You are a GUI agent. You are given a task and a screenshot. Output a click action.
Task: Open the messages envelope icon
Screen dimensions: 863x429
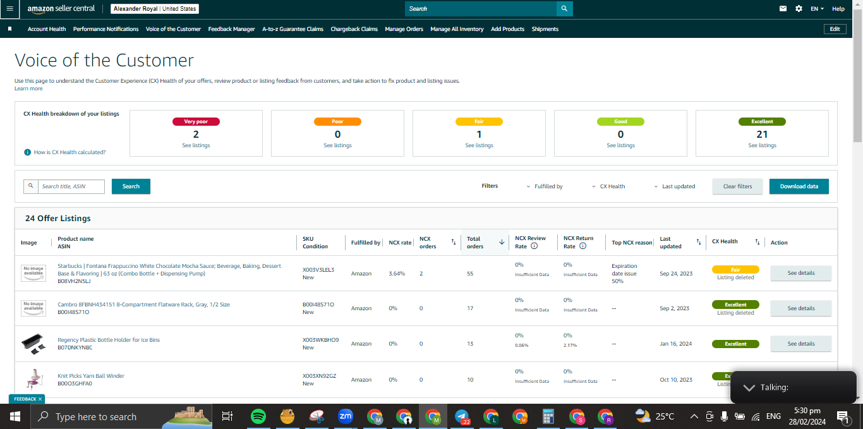coord(783,9)
